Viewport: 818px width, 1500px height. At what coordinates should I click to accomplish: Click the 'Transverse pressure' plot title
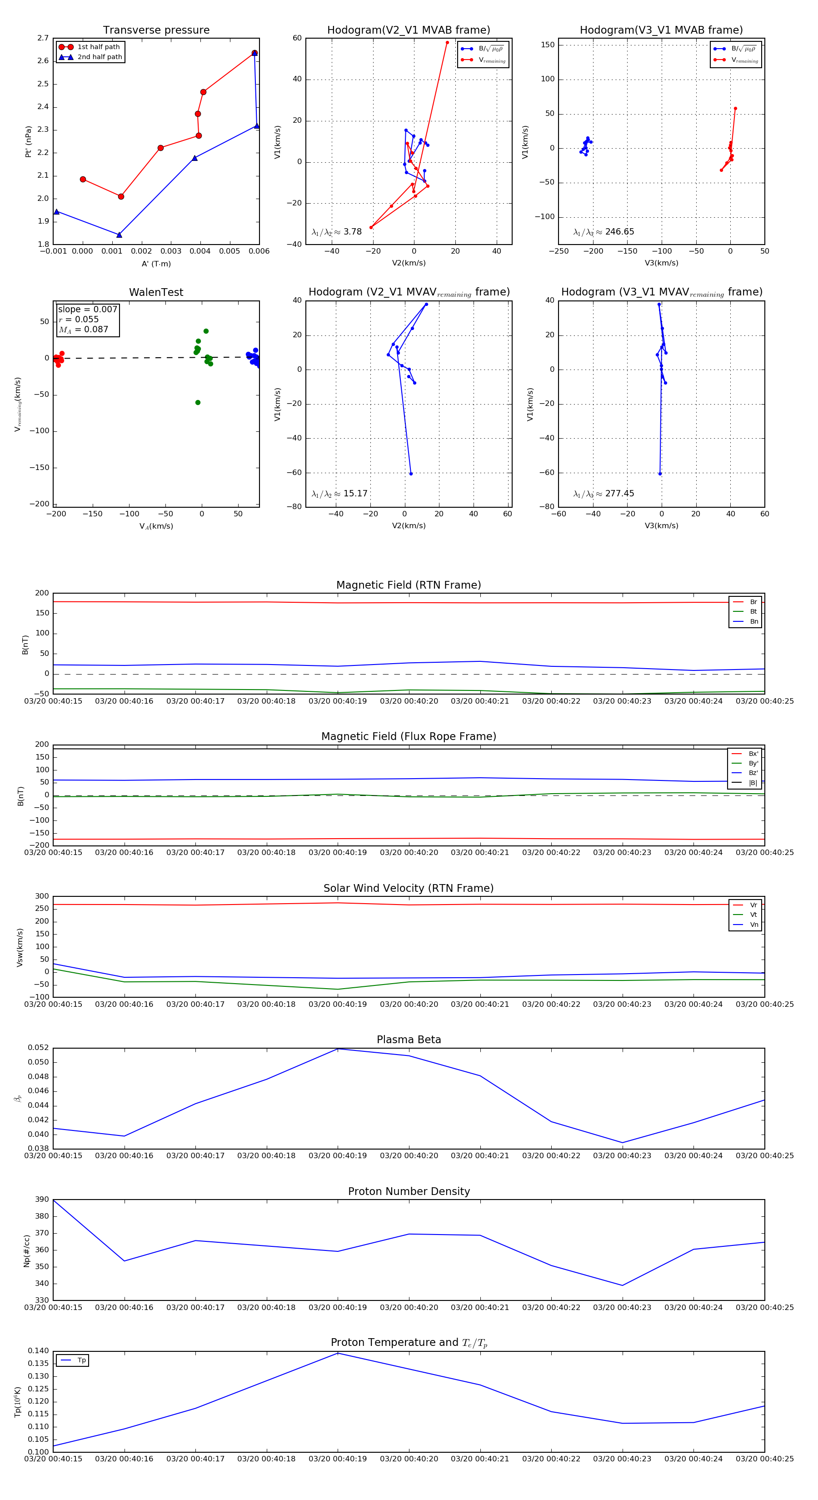click(x=156, y=30)
